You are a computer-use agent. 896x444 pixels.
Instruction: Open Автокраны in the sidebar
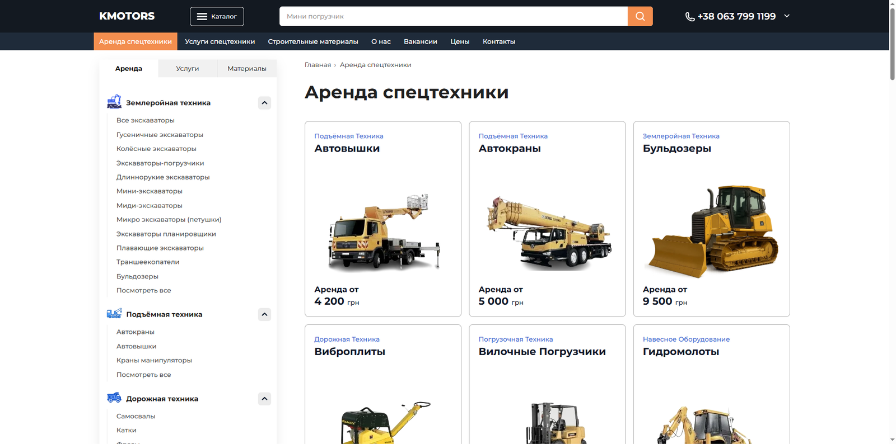point(136,332)
